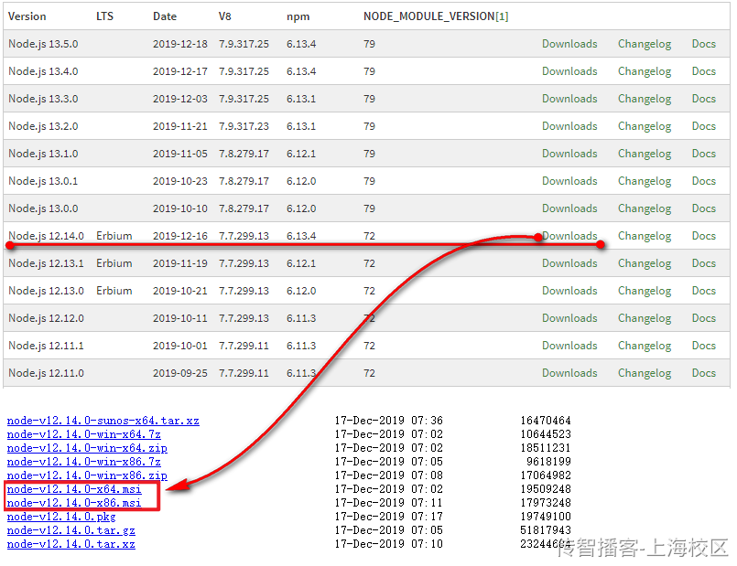Screen dimensions: 737x566
Task: Open Downloads for Node.js 12.12.0
Action: click(569, 318)
